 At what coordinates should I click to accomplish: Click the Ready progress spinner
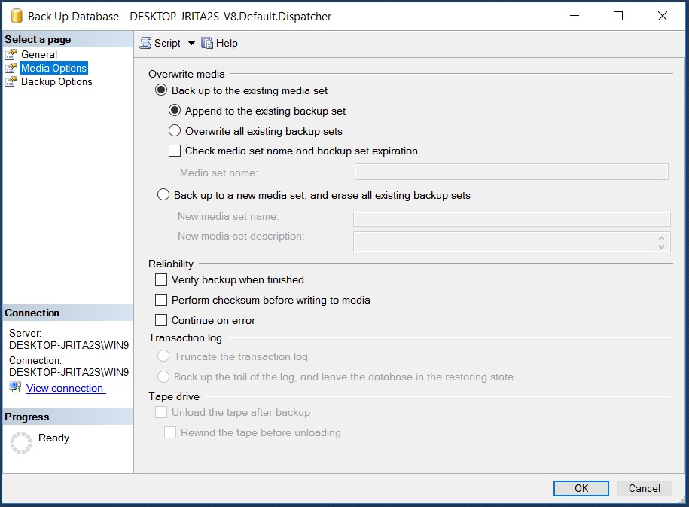(21, 442)
